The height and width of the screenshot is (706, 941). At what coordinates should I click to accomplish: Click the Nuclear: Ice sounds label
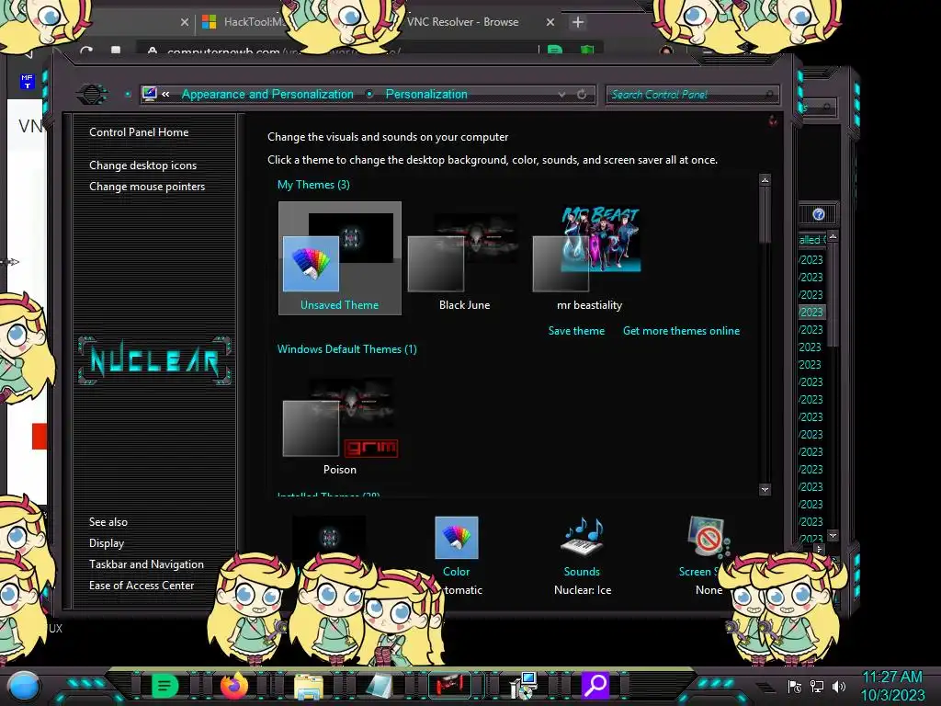tap(582, 590)
